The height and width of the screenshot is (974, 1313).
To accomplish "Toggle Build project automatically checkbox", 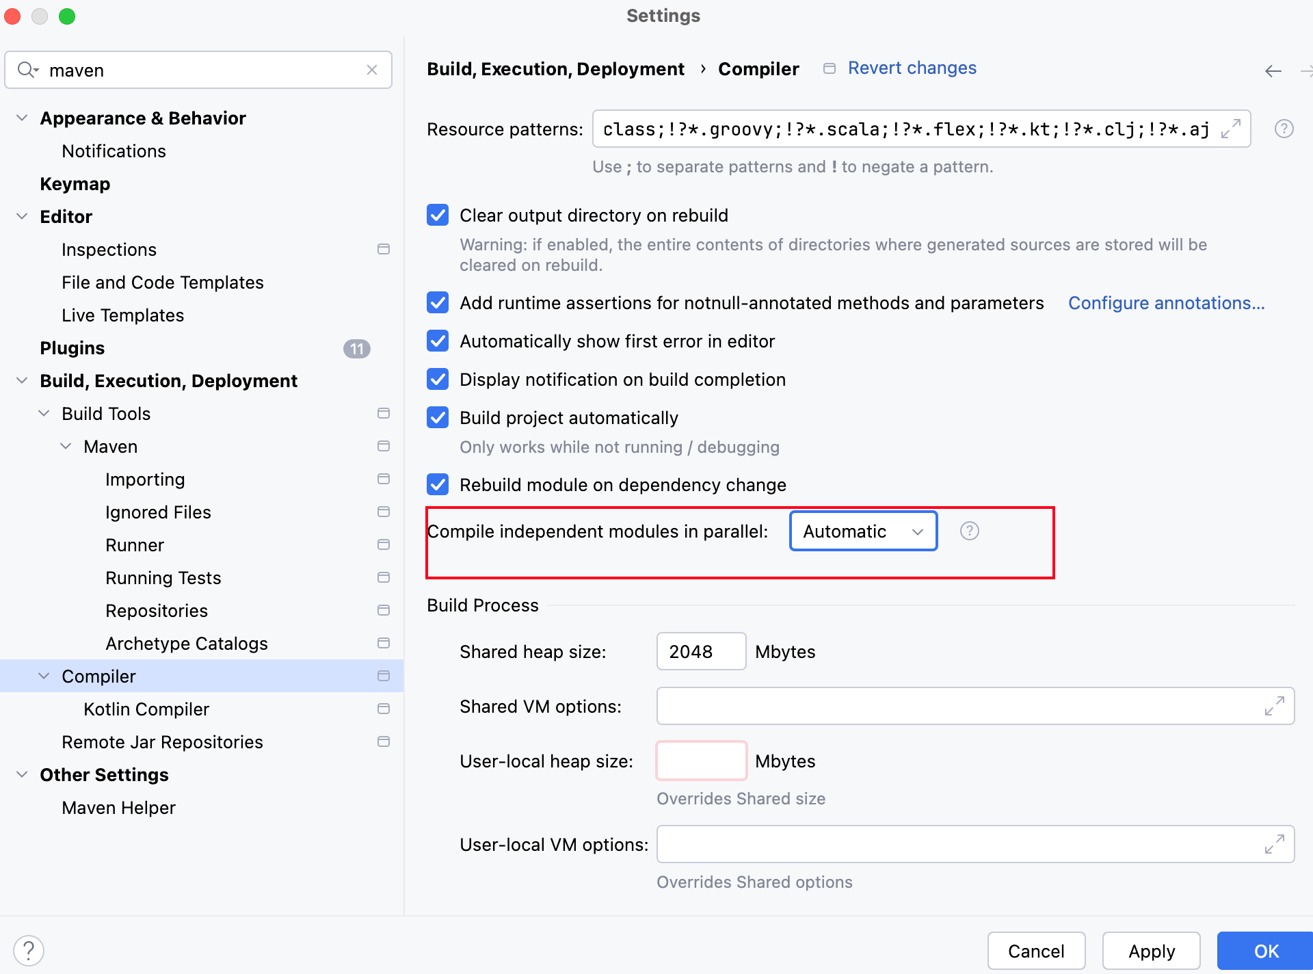I will click(x=438, y=418).
